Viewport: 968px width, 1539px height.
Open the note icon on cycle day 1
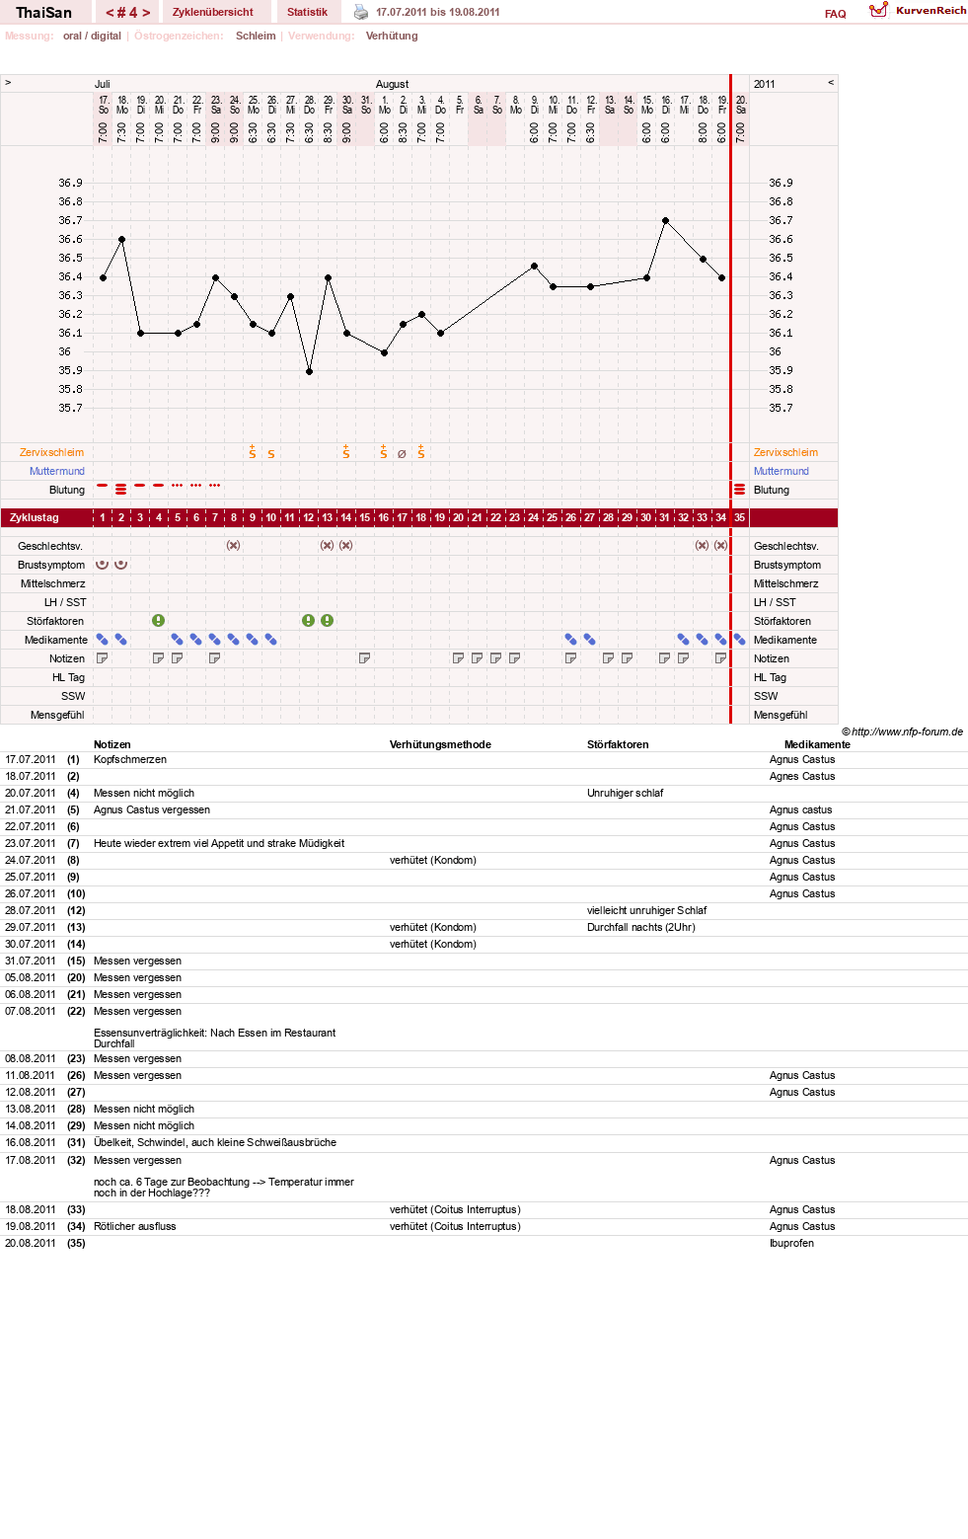tap(103, 658)
